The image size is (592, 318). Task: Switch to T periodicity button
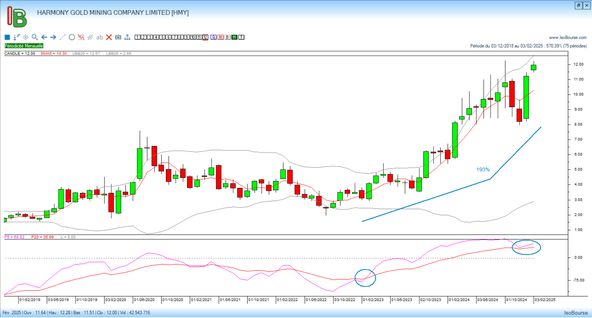tap(241, 37)
